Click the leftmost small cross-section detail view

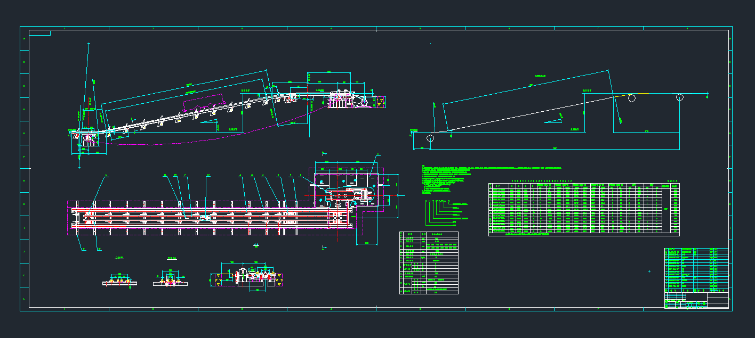[x=120, y=281]
